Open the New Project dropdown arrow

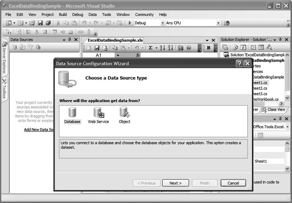(x=14, y=23)
